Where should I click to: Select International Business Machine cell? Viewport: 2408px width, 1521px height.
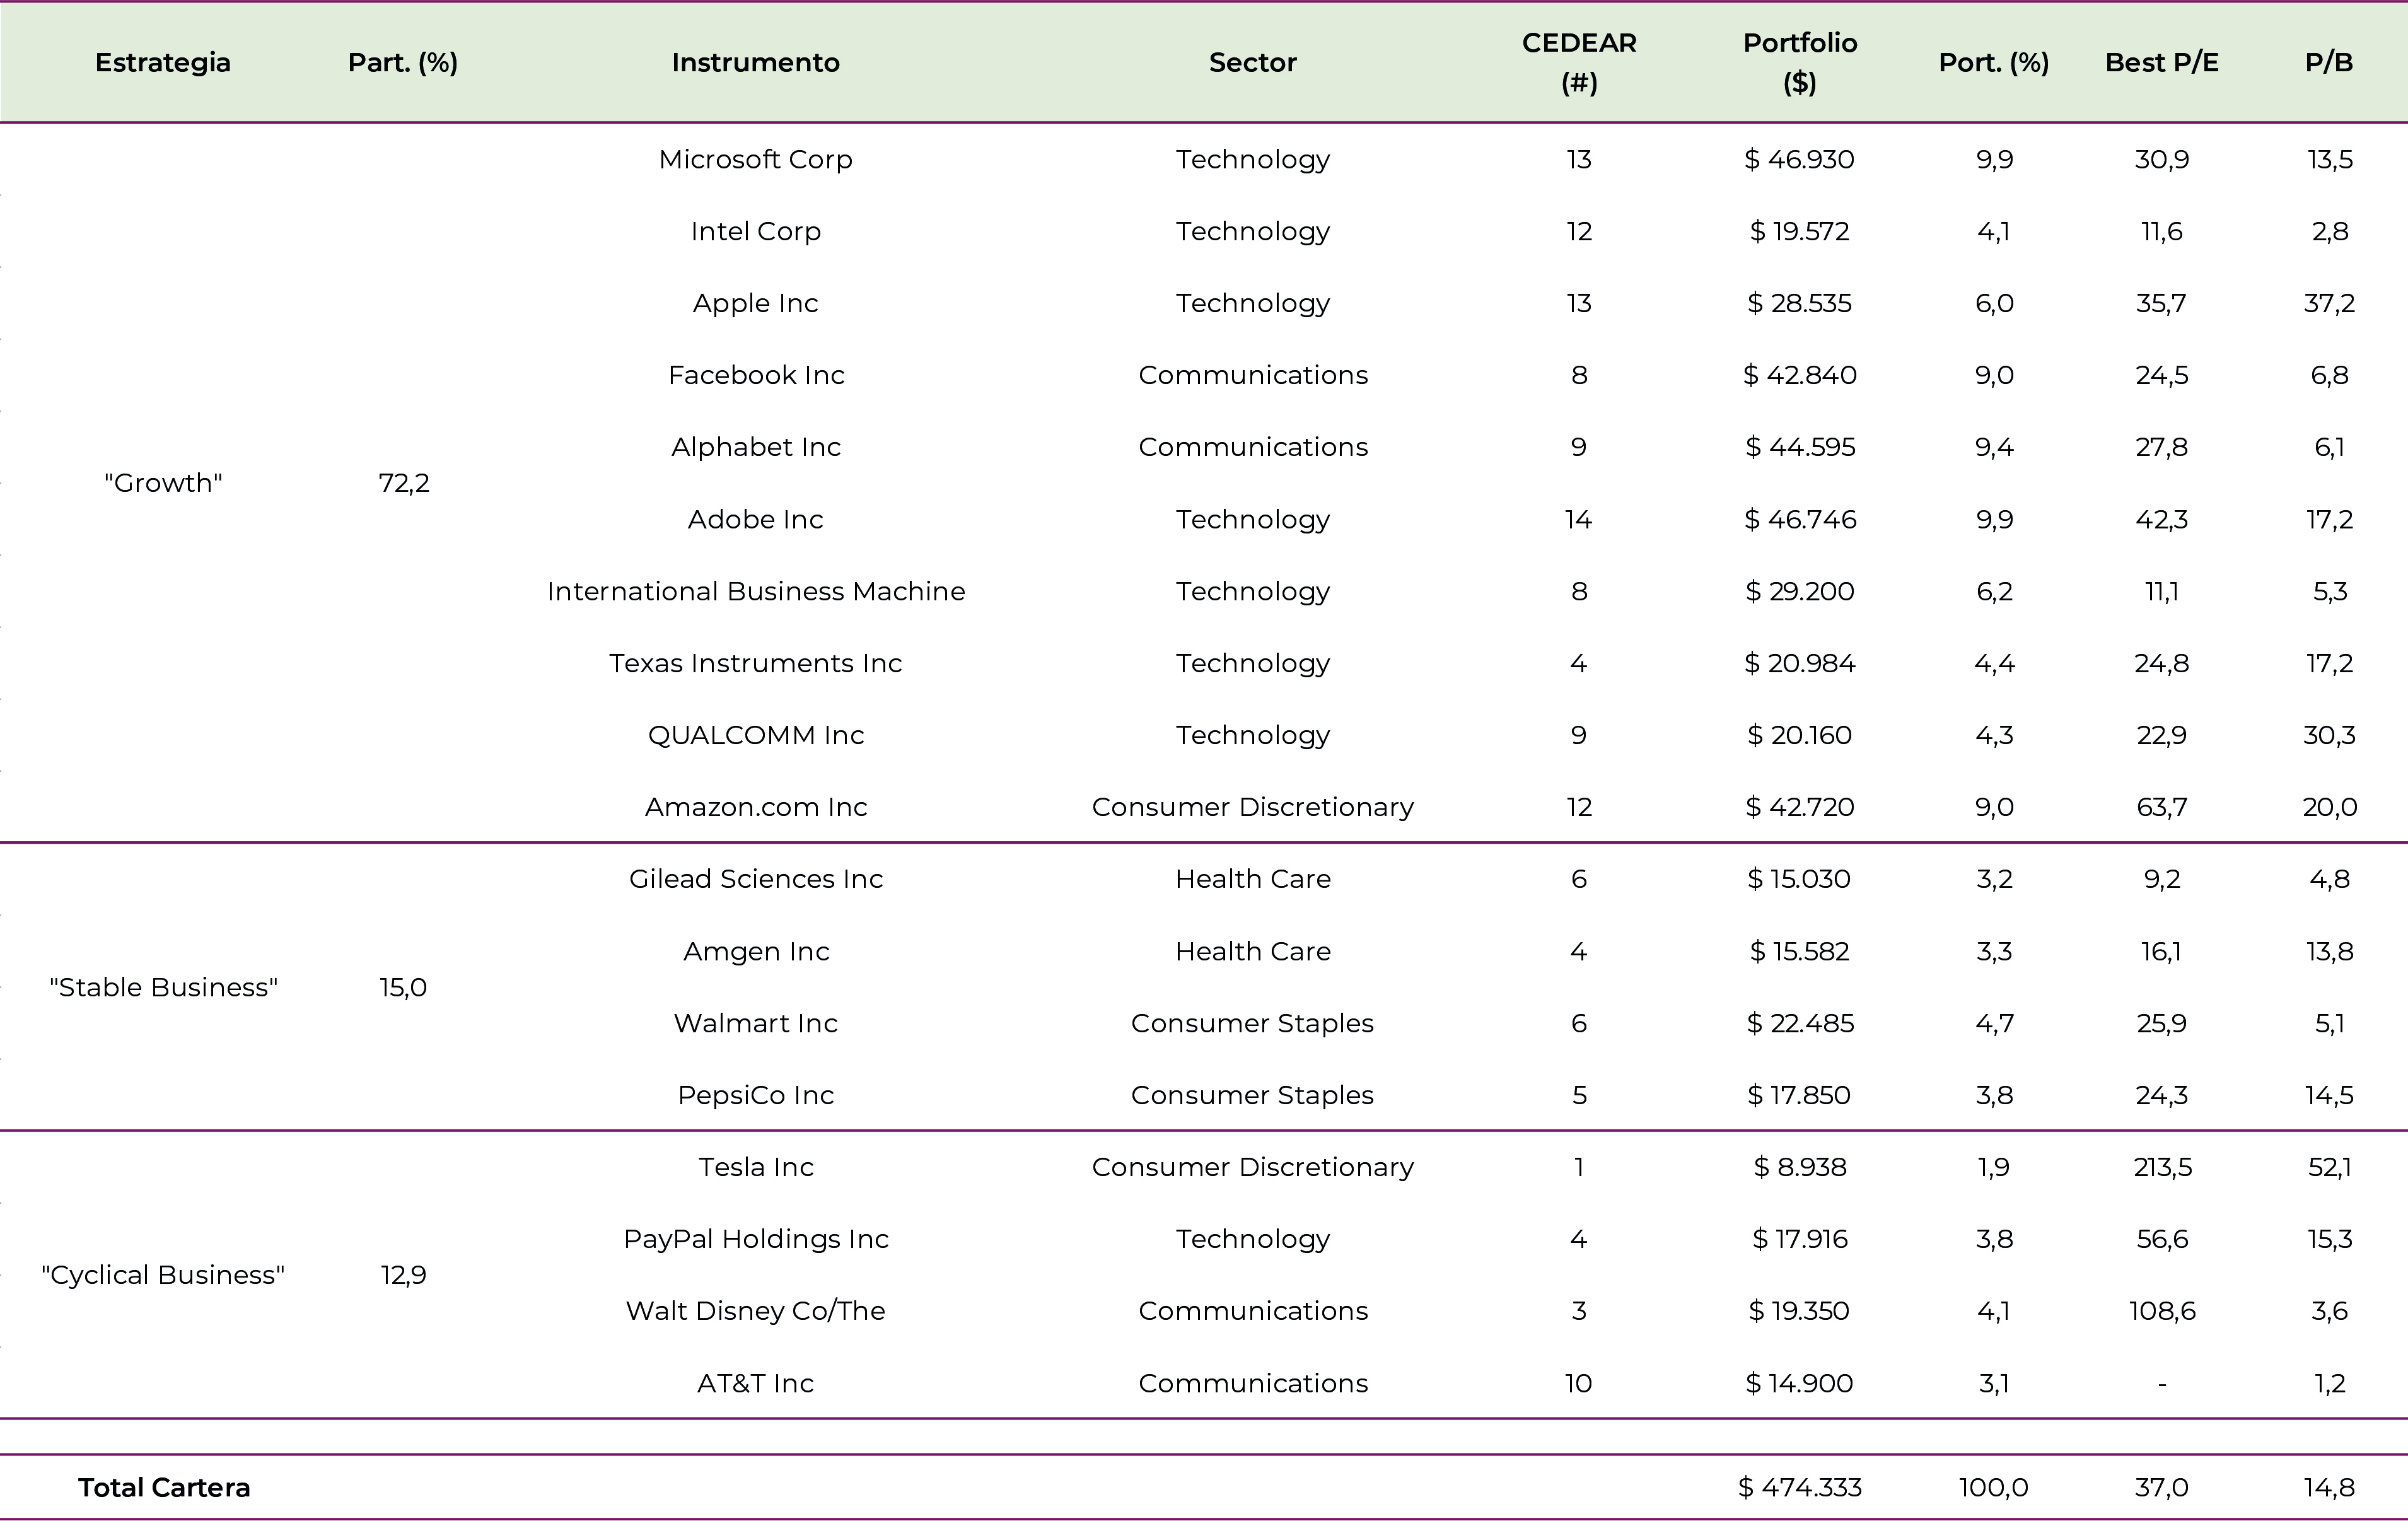(755, 591)
